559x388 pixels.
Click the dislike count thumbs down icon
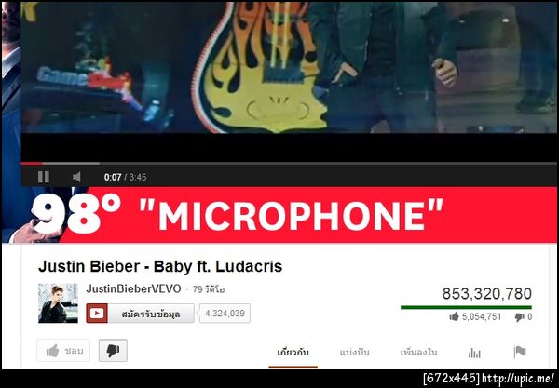[x=520, y=316]
